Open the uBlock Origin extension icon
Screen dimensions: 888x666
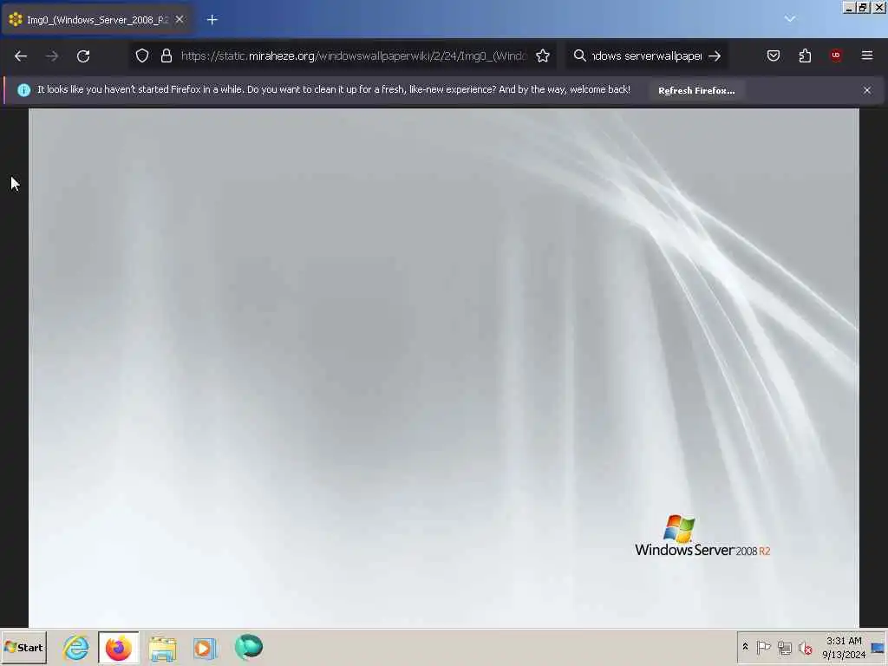(x=836, y=55)
